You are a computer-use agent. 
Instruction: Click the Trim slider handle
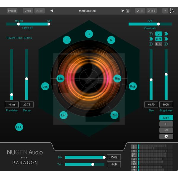93,164
